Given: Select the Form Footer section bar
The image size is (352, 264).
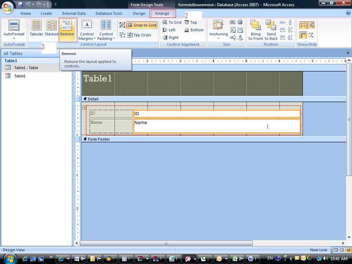Looking at the screenshot, I should pyautogui.click(x=214, y=139).
